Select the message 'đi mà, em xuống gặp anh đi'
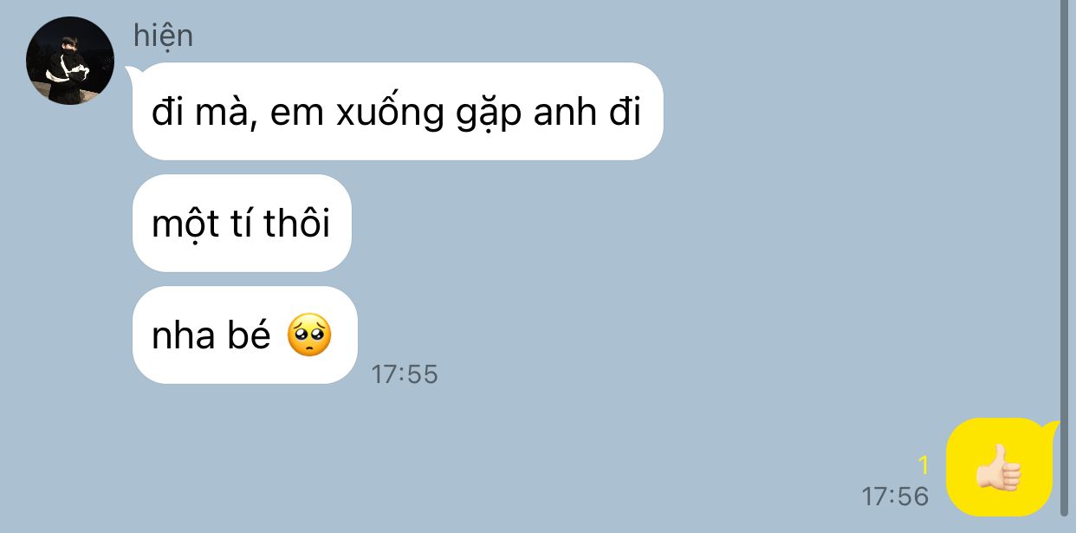 coord(398,111)
